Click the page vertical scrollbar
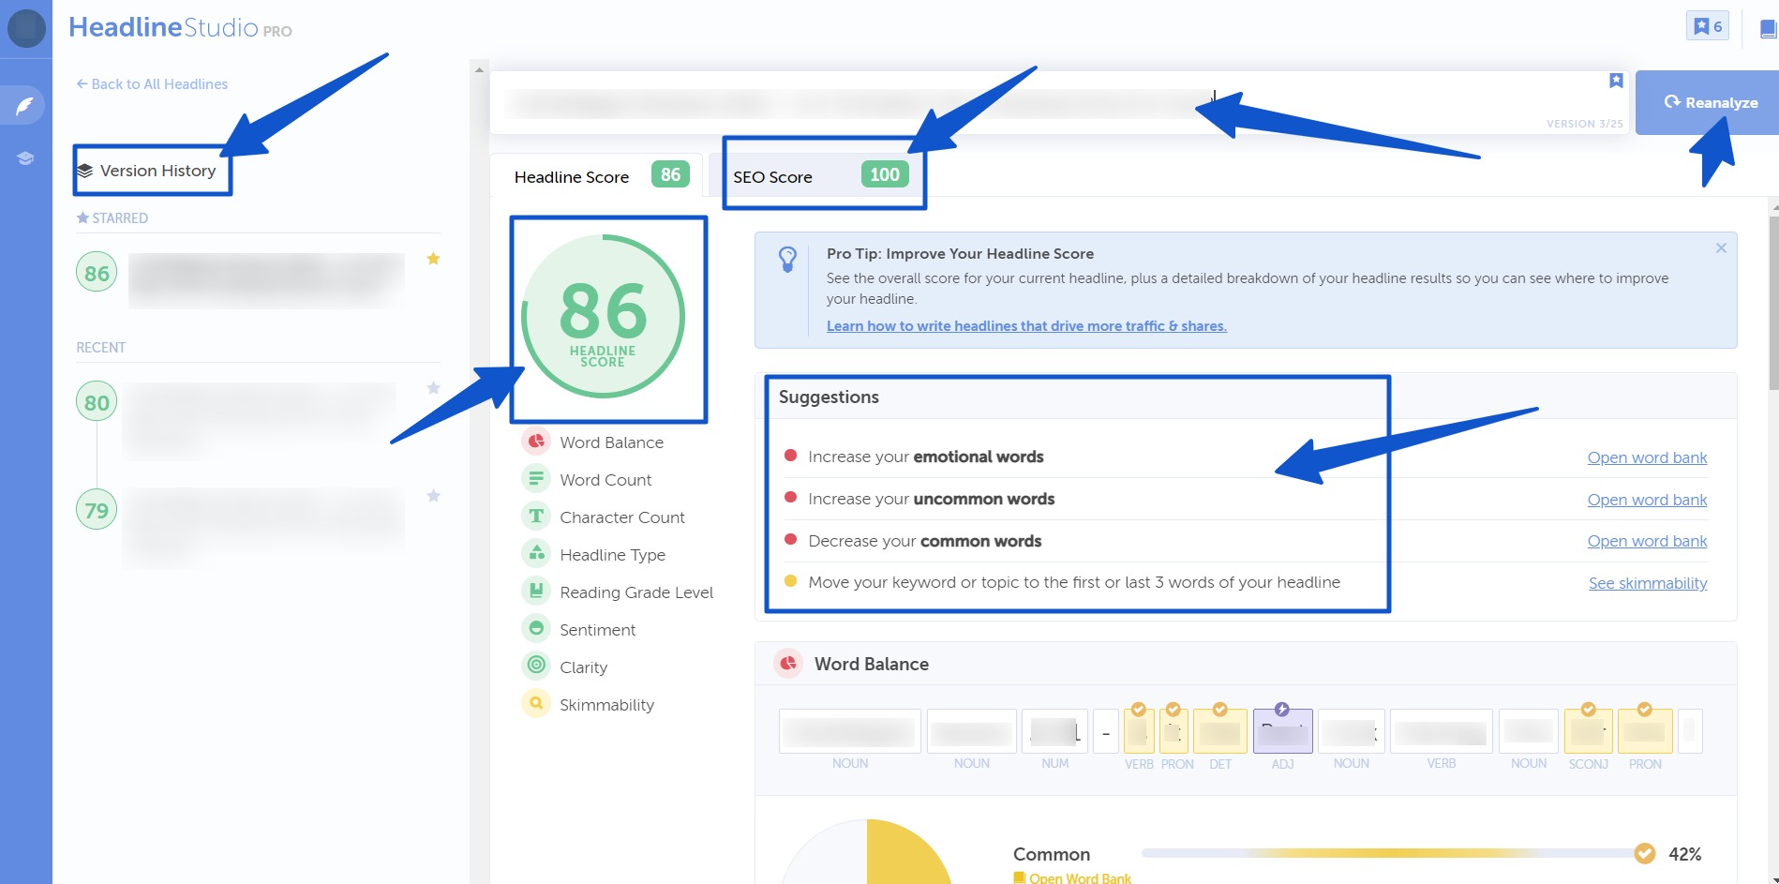This screenshot has height=884, width=1779. [x=1773, y=302]
